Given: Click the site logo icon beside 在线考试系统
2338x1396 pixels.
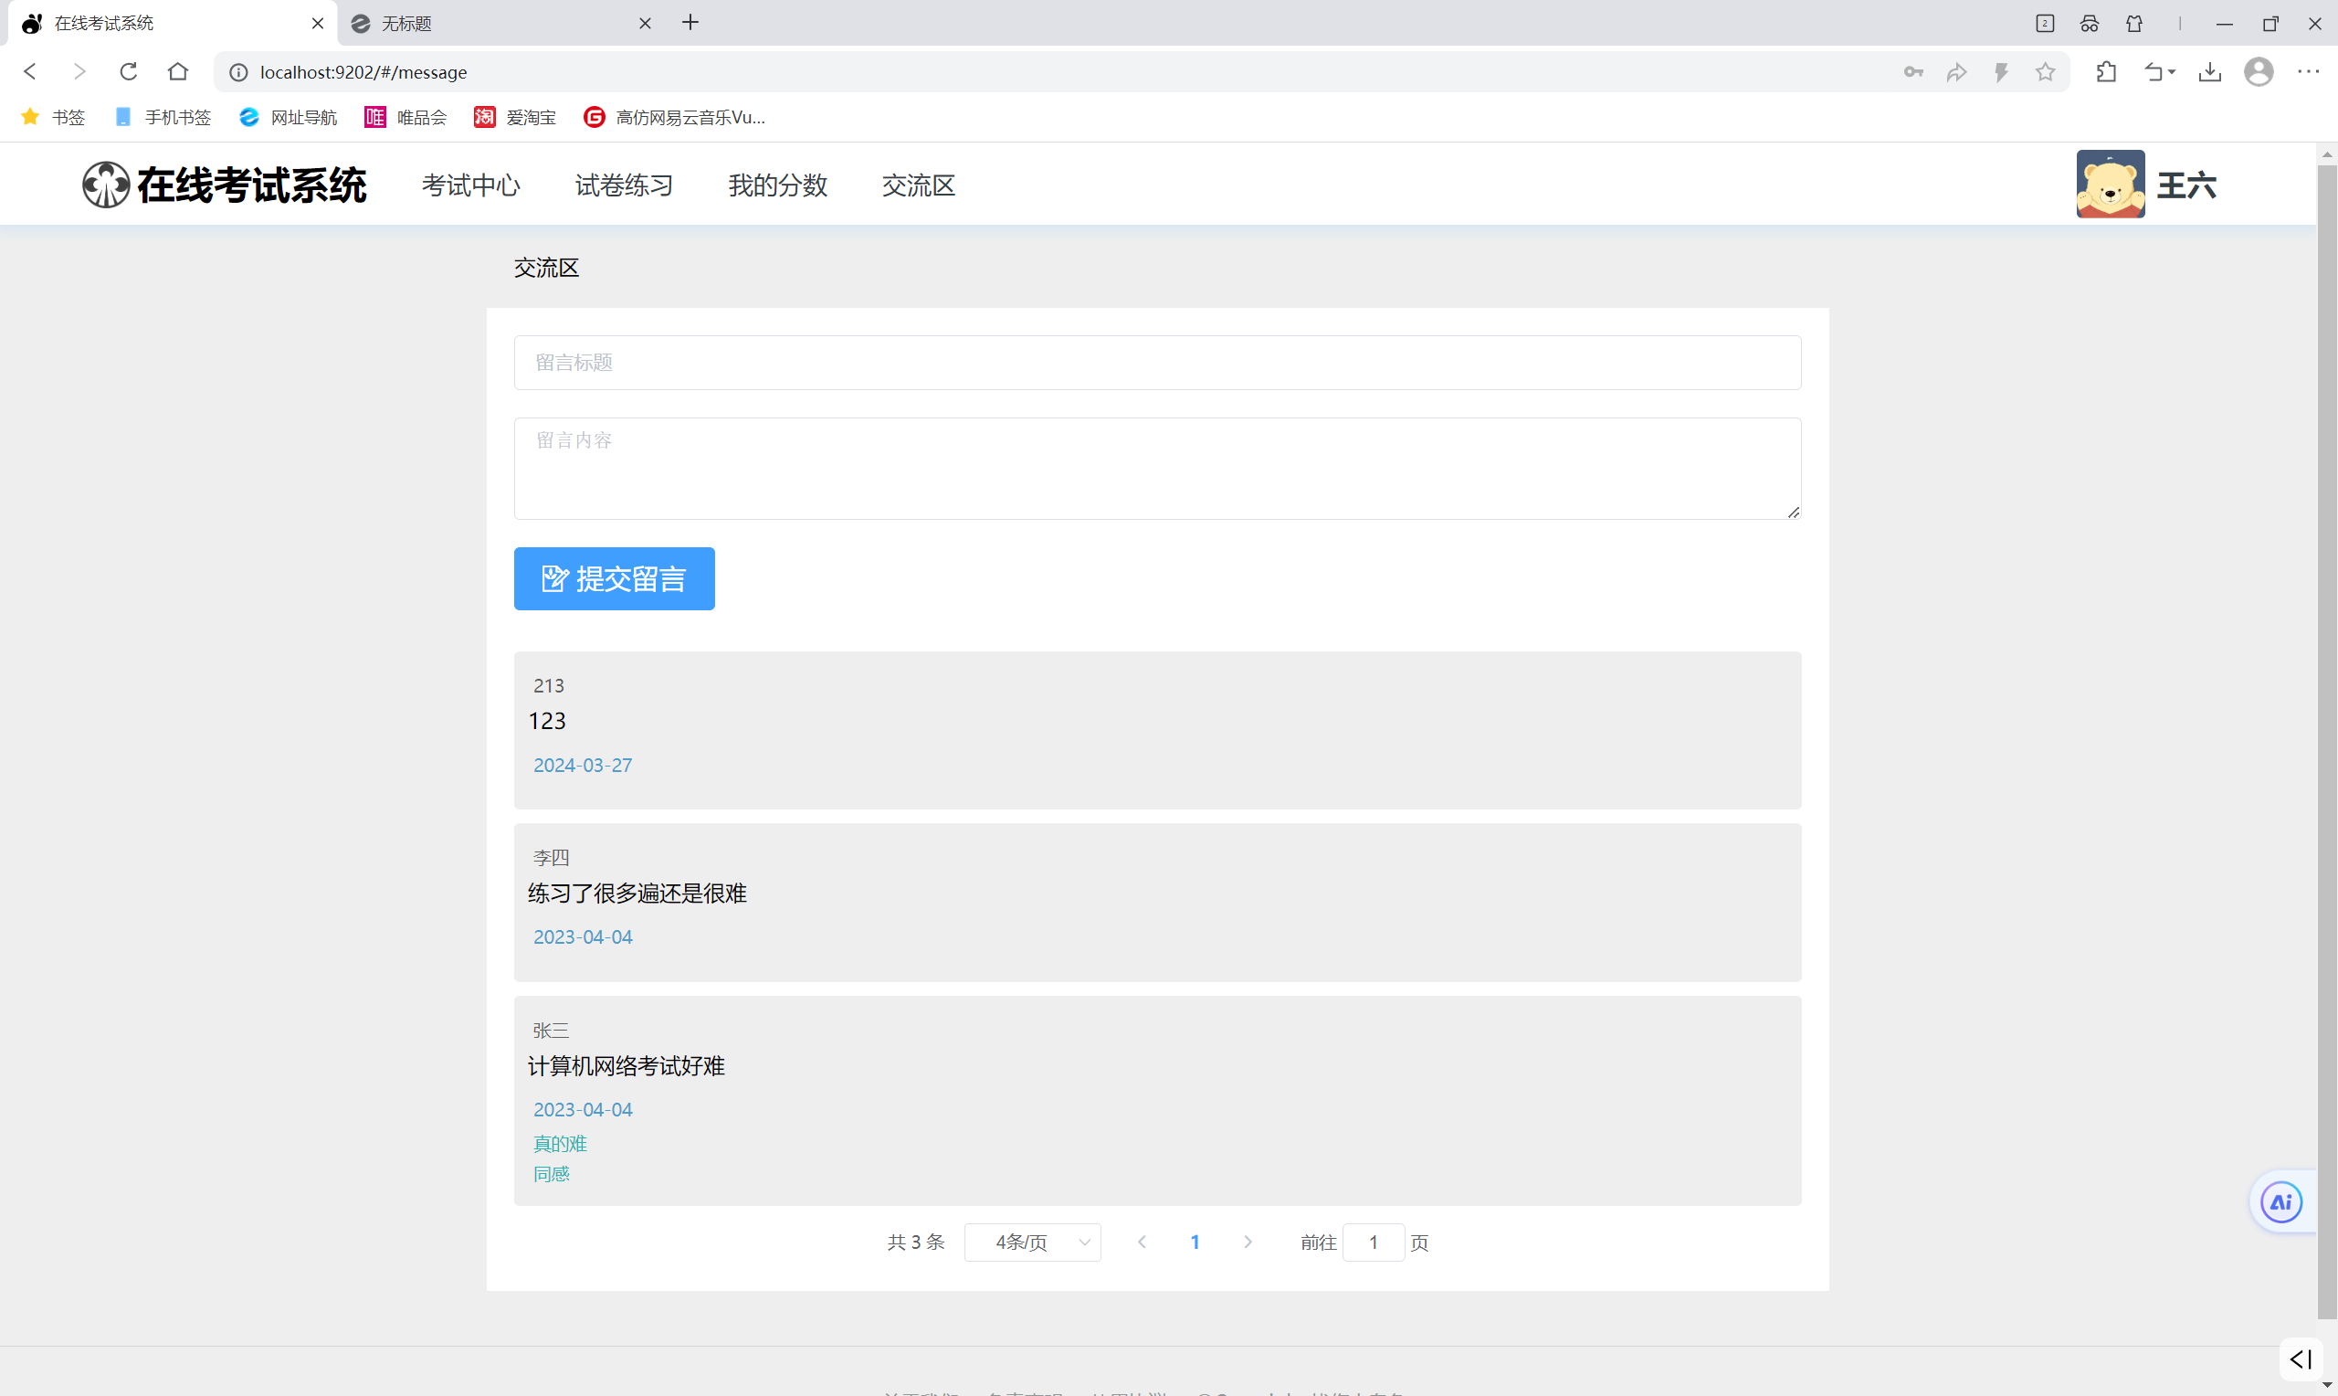Looking at the screenshot, I should point(105,185).
